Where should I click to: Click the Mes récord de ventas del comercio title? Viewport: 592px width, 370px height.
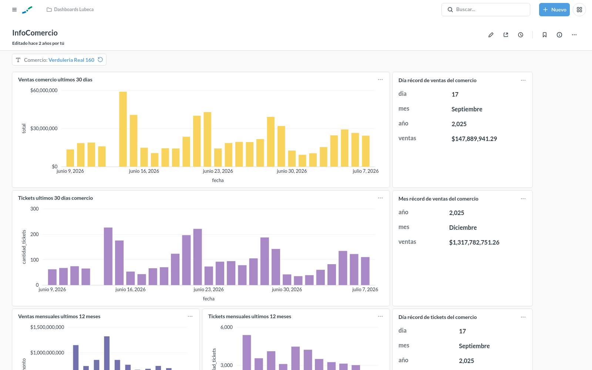point(438,199)
